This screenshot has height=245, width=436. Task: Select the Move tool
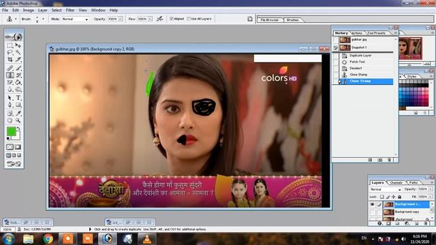18,45
